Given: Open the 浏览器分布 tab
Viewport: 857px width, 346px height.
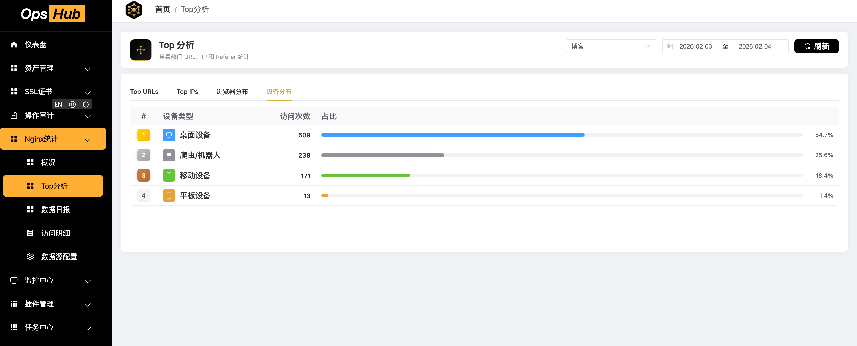Looking at the screenshot, I should (x=232, y=92).
